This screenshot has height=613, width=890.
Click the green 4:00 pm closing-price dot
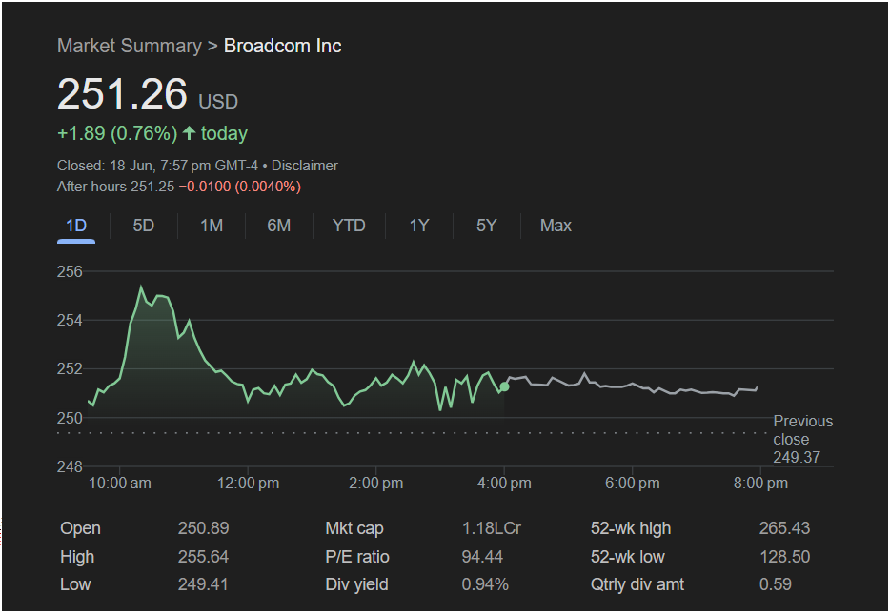pyautogui.click(x=504, y=386)
